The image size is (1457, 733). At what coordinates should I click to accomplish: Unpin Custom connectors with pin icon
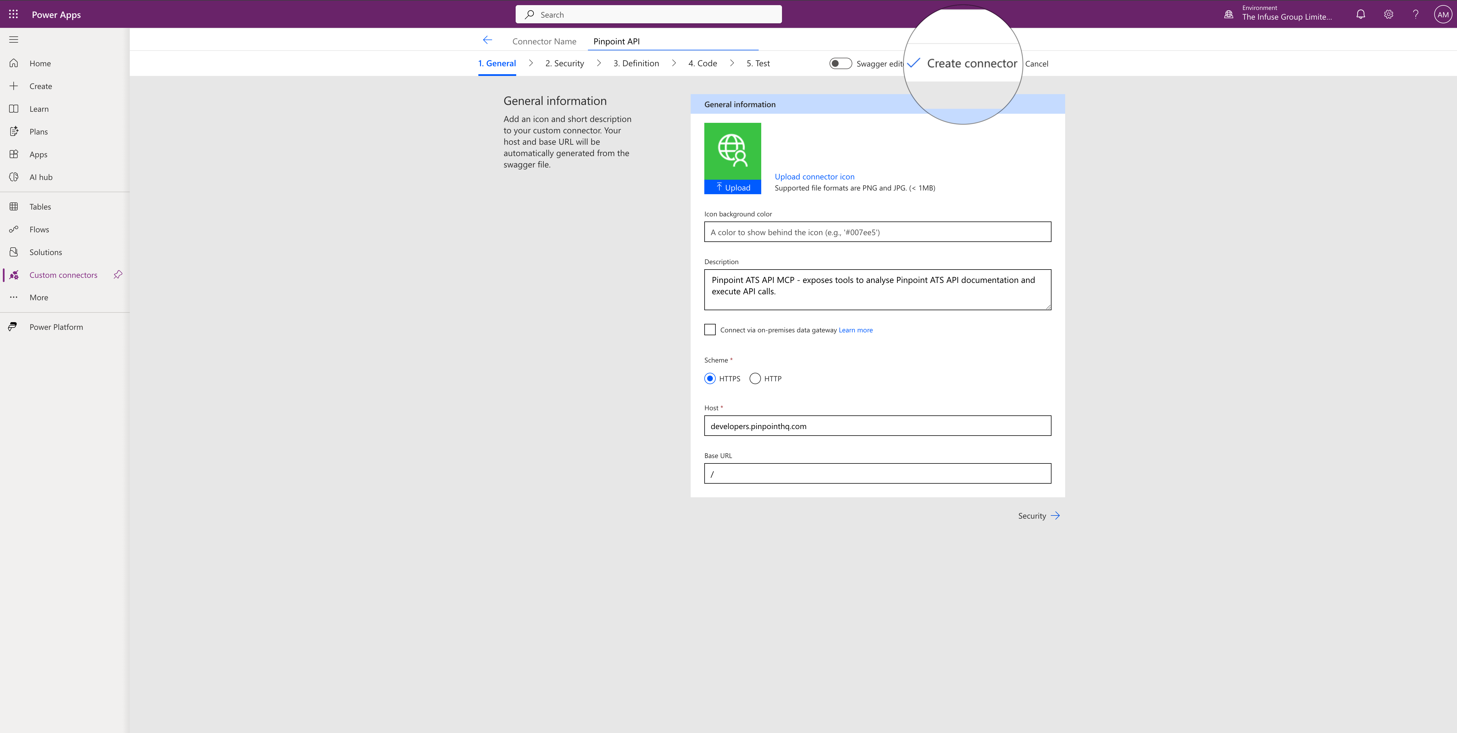click(x=118, y=275)
